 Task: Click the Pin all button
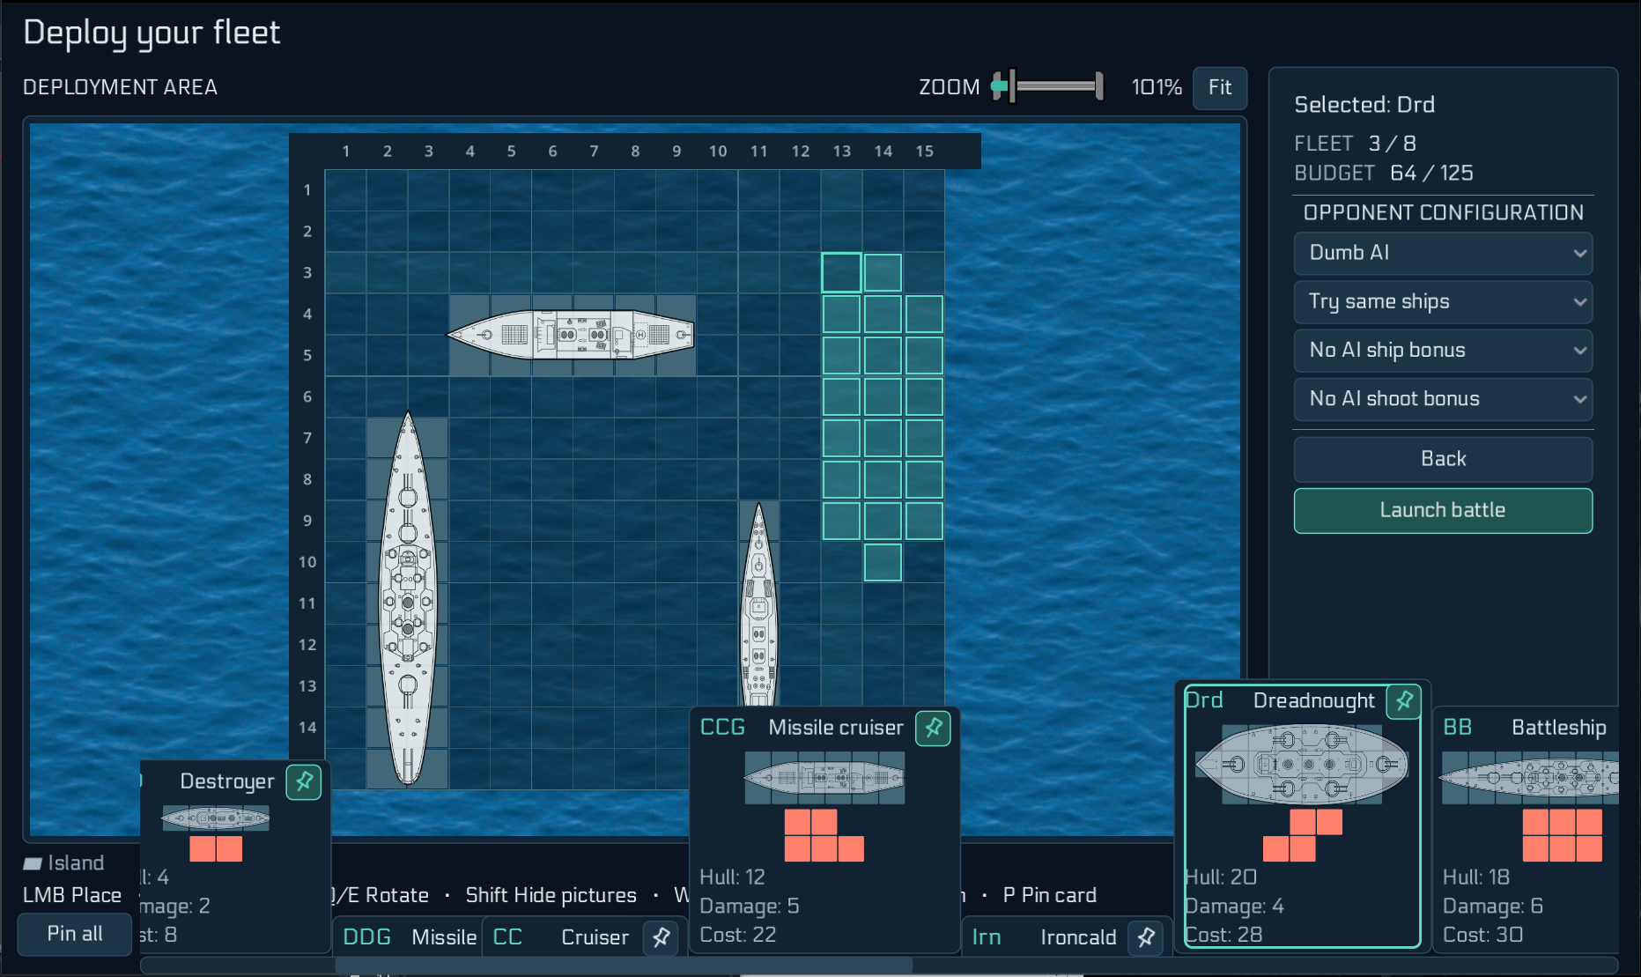(75, 934)
